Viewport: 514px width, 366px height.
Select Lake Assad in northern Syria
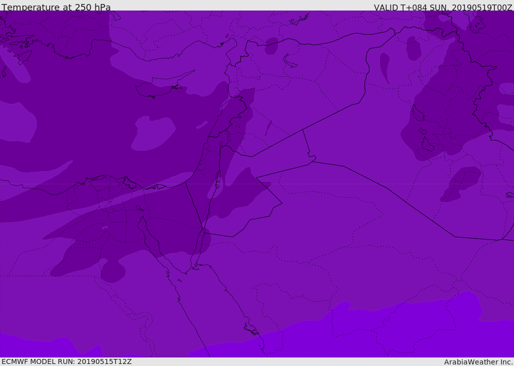tap(290, 61)
